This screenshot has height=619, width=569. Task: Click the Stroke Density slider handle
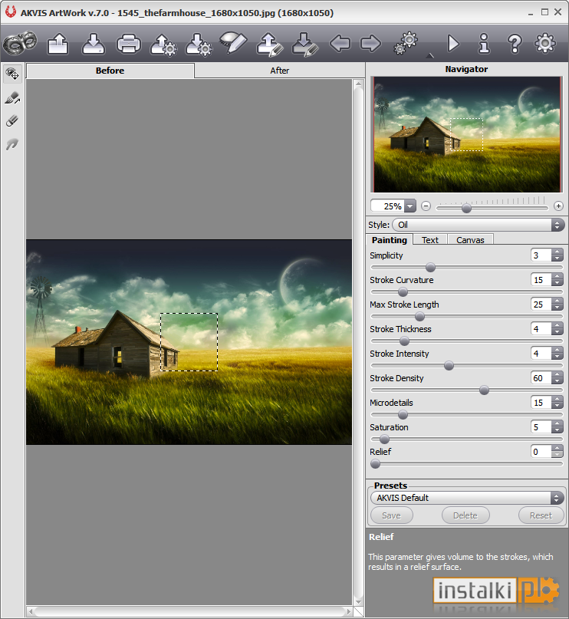click(x=484, y=390)
